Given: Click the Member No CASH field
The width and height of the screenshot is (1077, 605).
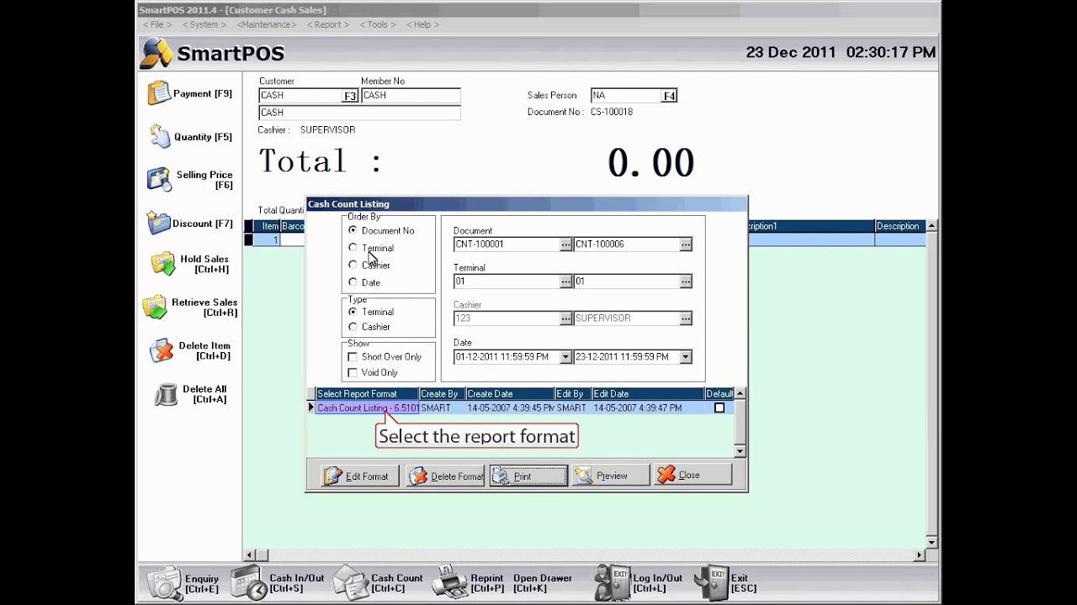Looking at the screenshot, I should 411,96.
